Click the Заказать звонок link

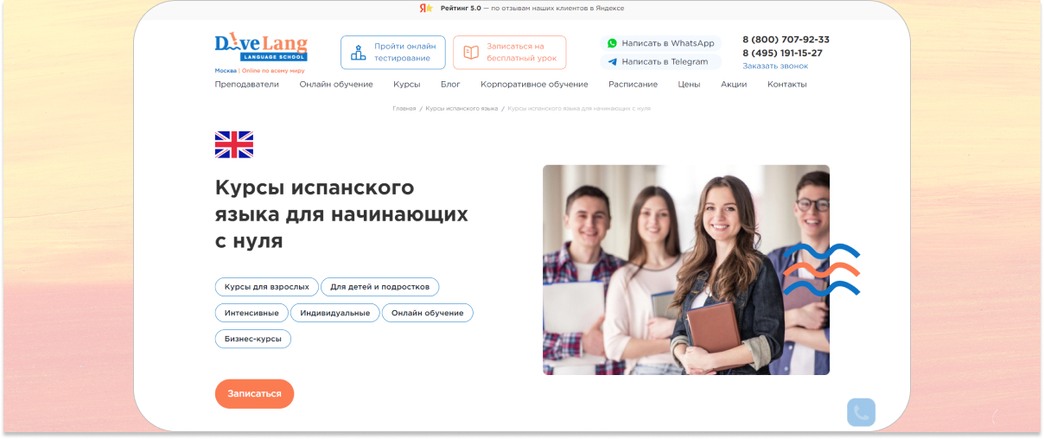click(775, 66)
